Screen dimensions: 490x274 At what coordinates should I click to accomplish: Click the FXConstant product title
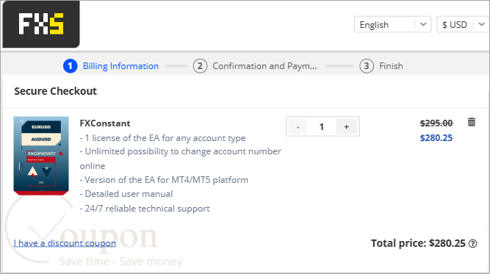(x=105, y=123)
